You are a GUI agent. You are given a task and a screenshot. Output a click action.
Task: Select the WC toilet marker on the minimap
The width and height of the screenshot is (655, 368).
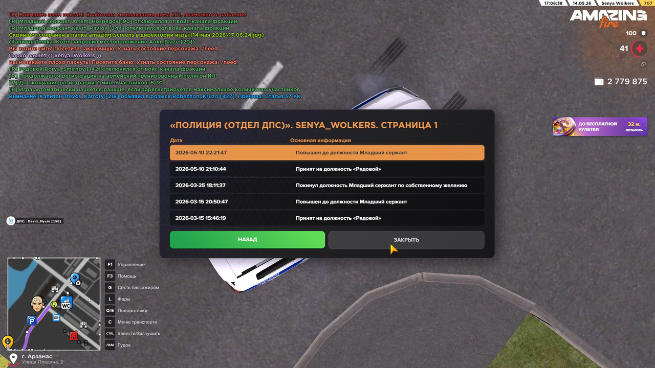[x=66, y=303]
